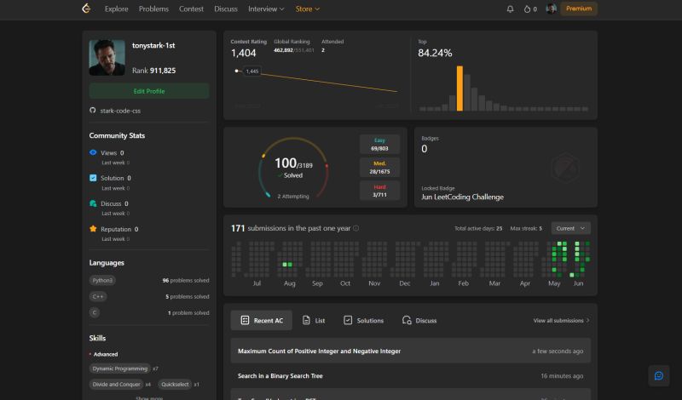Click the Rank 911,825 text
Viewport: 682px width, 400px height.
pyautogui.click(x=154, y=71)
